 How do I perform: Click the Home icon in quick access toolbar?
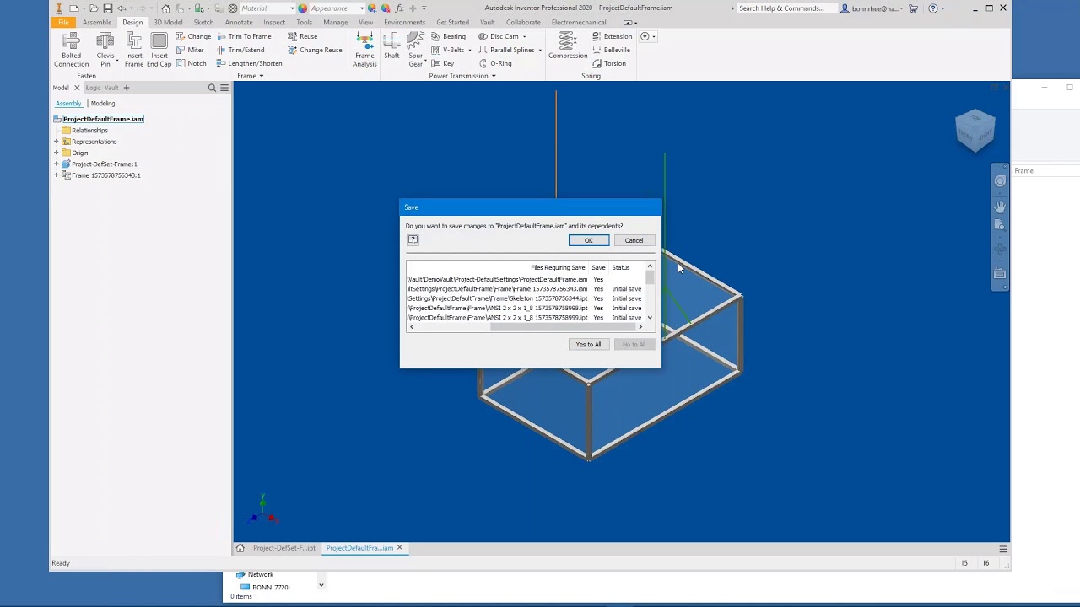165,8
